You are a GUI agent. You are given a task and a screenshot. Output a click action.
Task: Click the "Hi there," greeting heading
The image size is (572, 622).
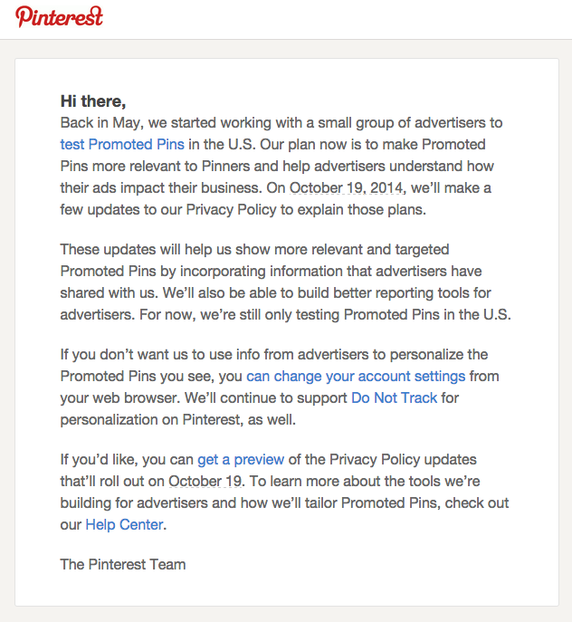(x=93, y=100)
